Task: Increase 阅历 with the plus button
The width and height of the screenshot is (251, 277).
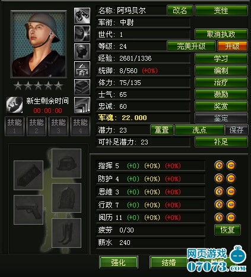Action: point(219,218)
